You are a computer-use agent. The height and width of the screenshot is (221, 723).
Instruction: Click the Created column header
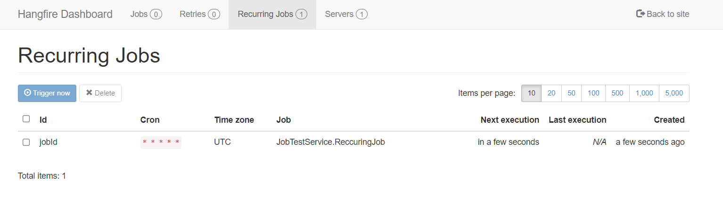[x=669, y=120]
